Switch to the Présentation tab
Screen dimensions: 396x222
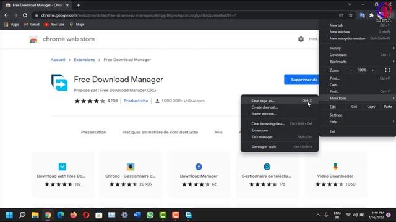pyautogui.click(x=93, y=132)
